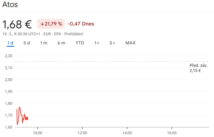Image resolution: width=214 pixels, height=137 pixels.
Task: Open the Prohlášení disclaimer link
Action: pos(74,34)
